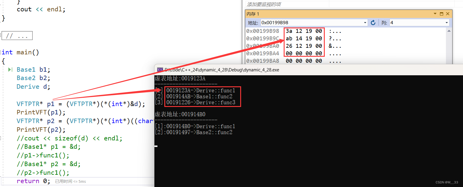The image size is (463, 187).
Task: Click the comment '//cout << sizeof(d) << endl;'
Action: coord(70,139)
